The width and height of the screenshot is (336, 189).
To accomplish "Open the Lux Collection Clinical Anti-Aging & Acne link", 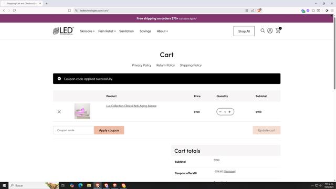I will 131,106.
